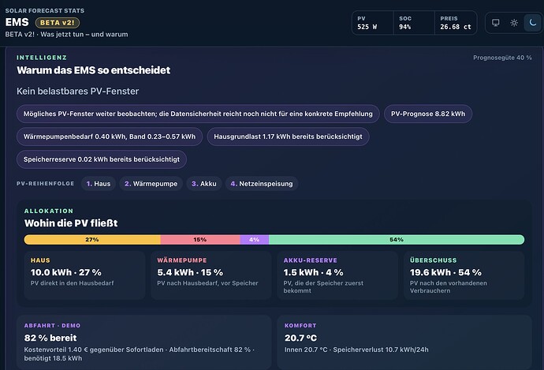
Task: Open the AKKU-RESERVE 1.5 kWh card
Action: [337, 275]
